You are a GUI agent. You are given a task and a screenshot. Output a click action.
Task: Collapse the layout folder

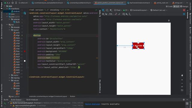(9, 30)
